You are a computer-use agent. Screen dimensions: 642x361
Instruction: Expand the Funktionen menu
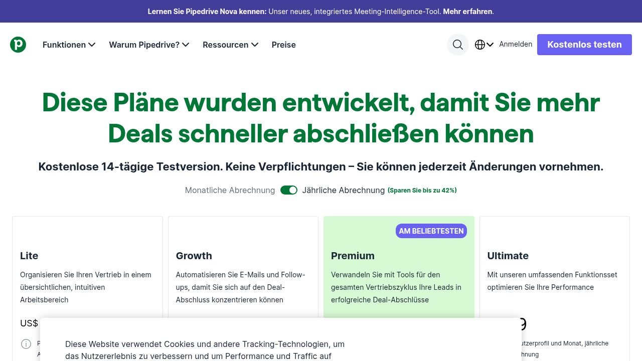[x=69, y=45]
